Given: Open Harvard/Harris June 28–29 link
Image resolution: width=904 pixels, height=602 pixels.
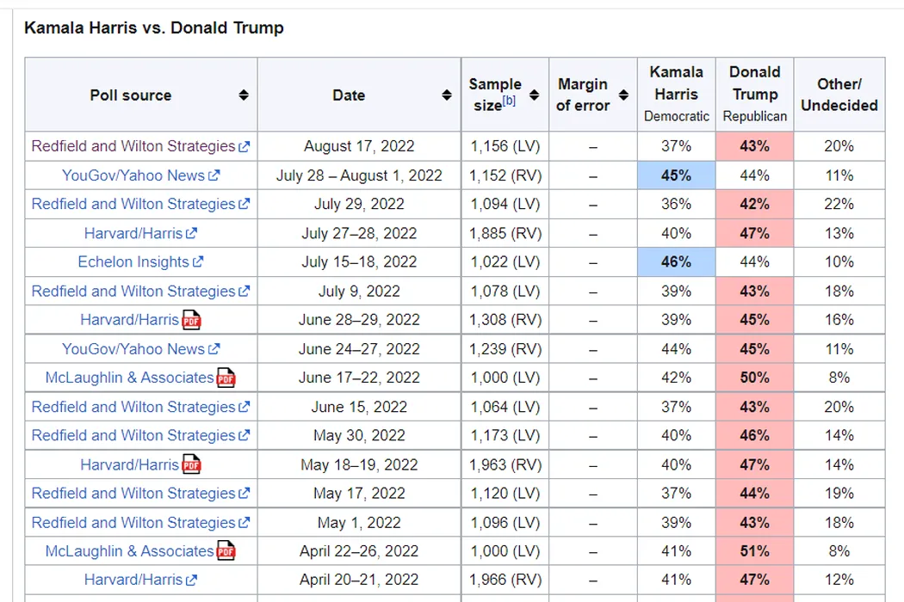Looking at the screenshot, I should click(130, 320).
